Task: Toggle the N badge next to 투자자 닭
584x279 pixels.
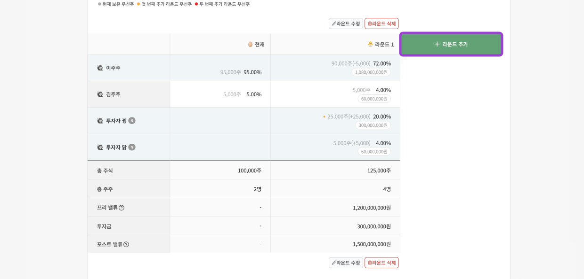Action: click(132, 147)
